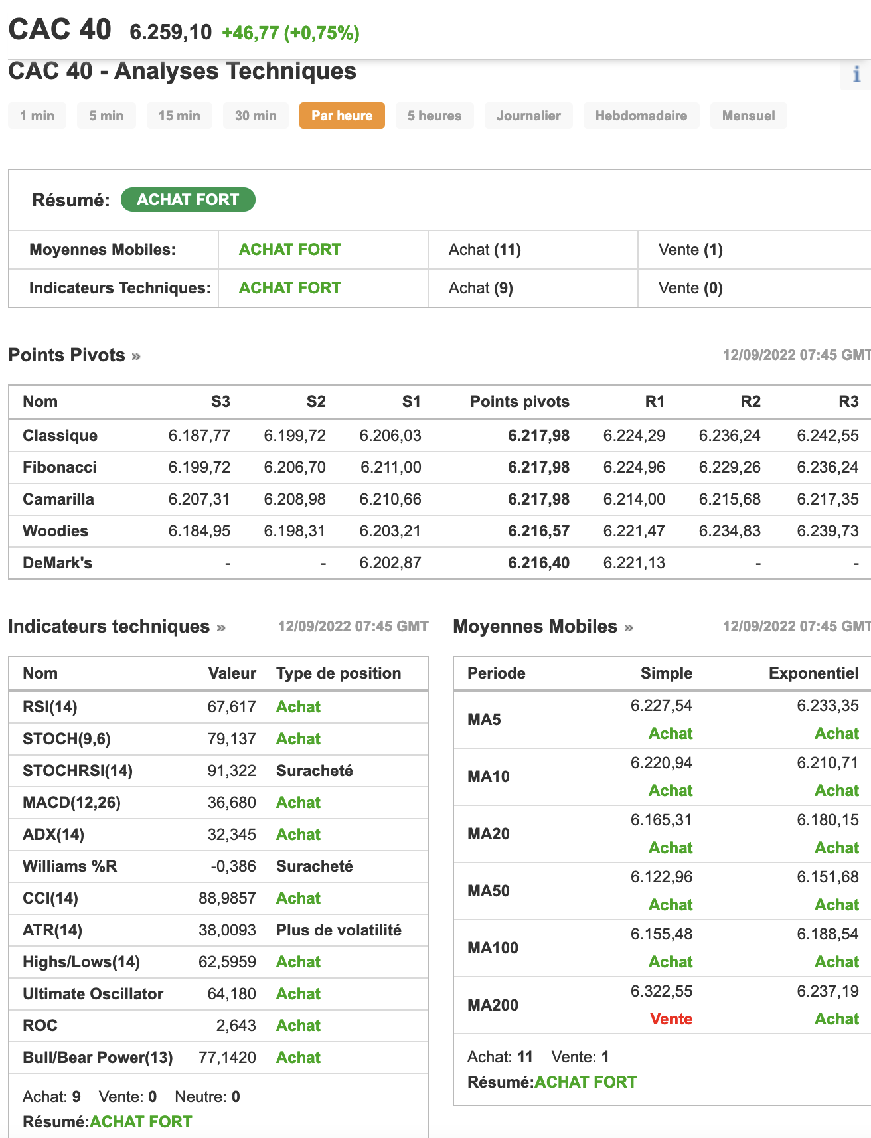Click the Ultimate Oscillator indicator name
The image size is (871, 1138).
(93, 994)
